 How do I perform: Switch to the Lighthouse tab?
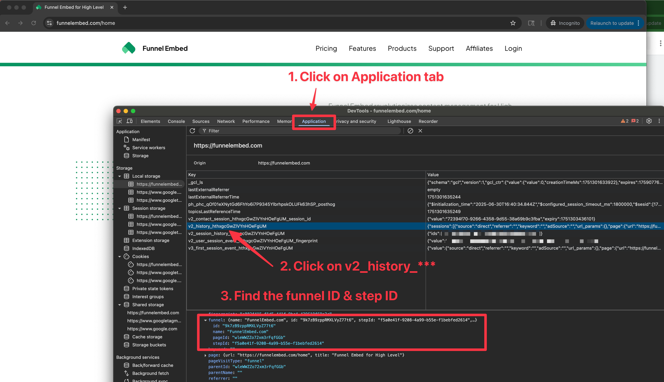399,121
